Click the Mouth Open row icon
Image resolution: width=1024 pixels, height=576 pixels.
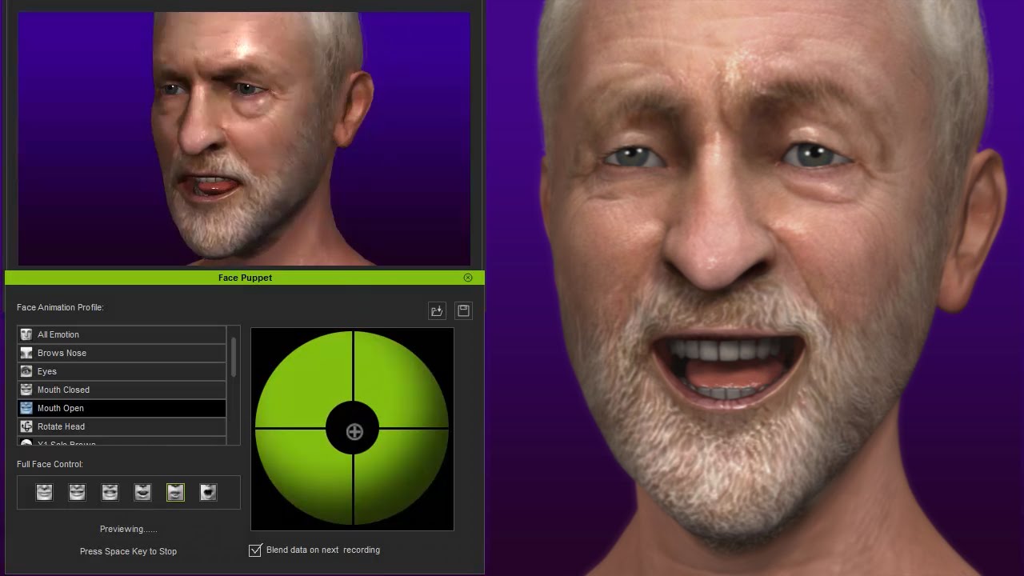[26, 408]
